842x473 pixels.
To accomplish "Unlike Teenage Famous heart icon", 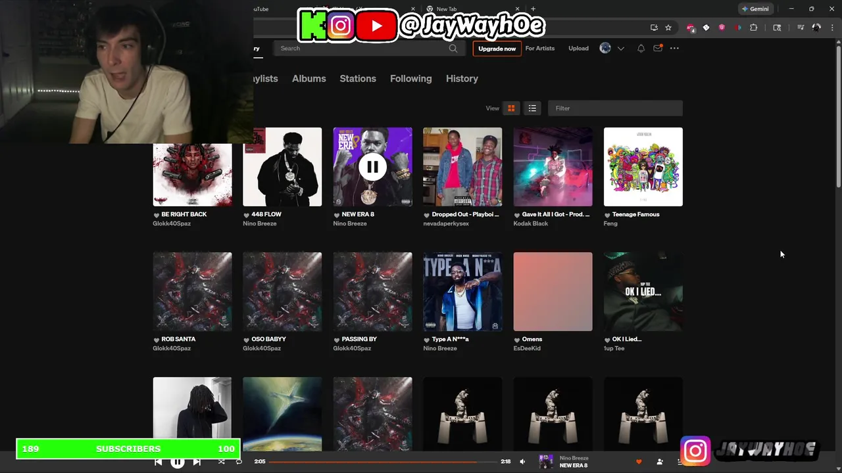I will [607, 215].
